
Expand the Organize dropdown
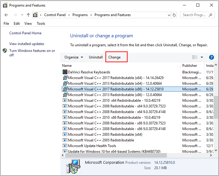[74, 57]
